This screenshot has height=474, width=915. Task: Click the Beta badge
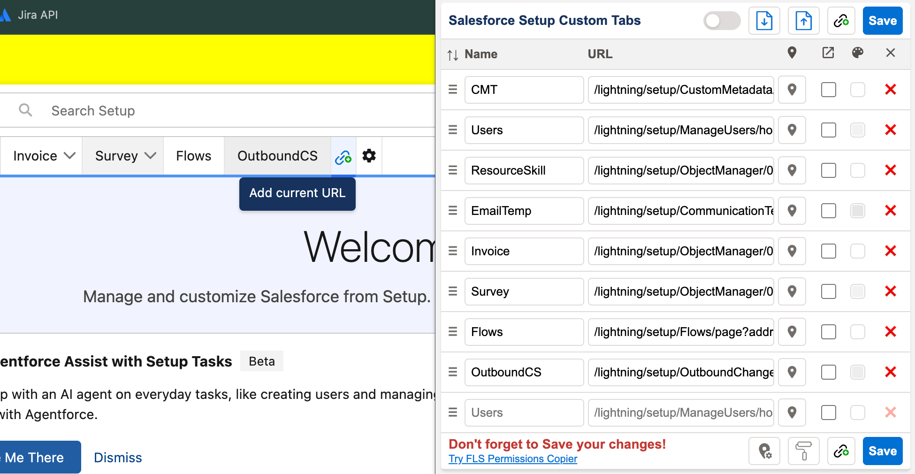[x=262, y=361]
